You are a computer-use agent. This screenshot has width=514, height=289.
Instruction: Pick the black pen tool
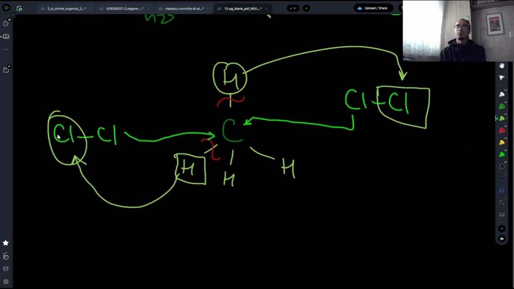502,167
